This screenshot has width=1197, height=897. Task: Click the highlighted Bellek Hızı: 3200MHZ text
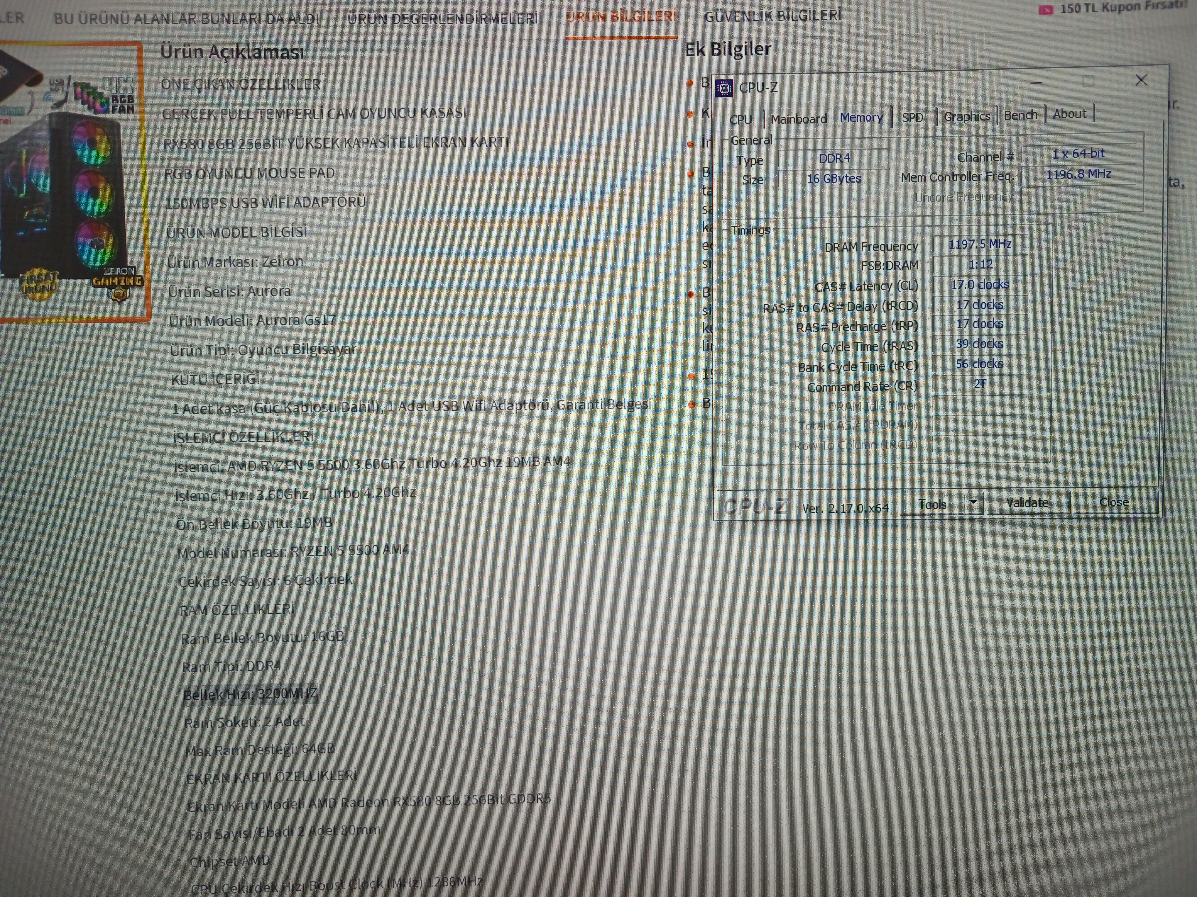click(x=250, y=694)
